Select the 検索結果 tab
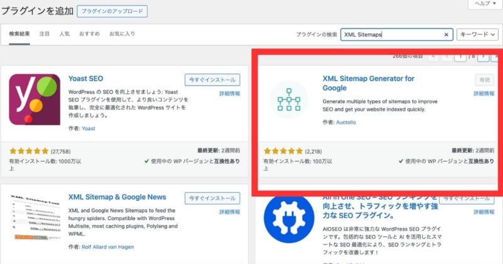 pos(19,34)
